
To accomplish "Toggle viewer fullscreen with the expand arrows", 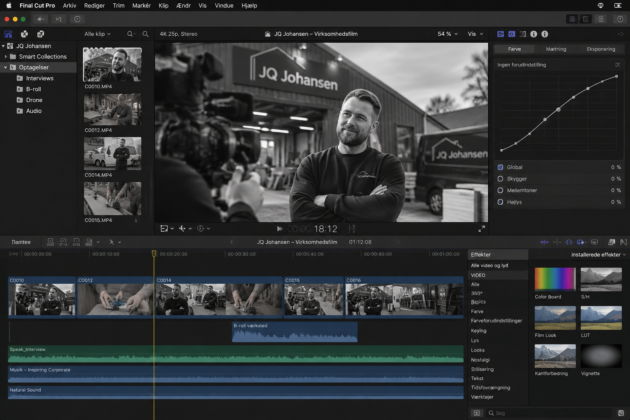I will (482, 228).
